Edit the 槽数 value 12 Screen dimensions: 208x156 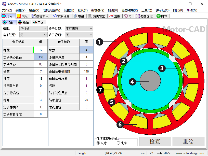(x=41, y=50)
